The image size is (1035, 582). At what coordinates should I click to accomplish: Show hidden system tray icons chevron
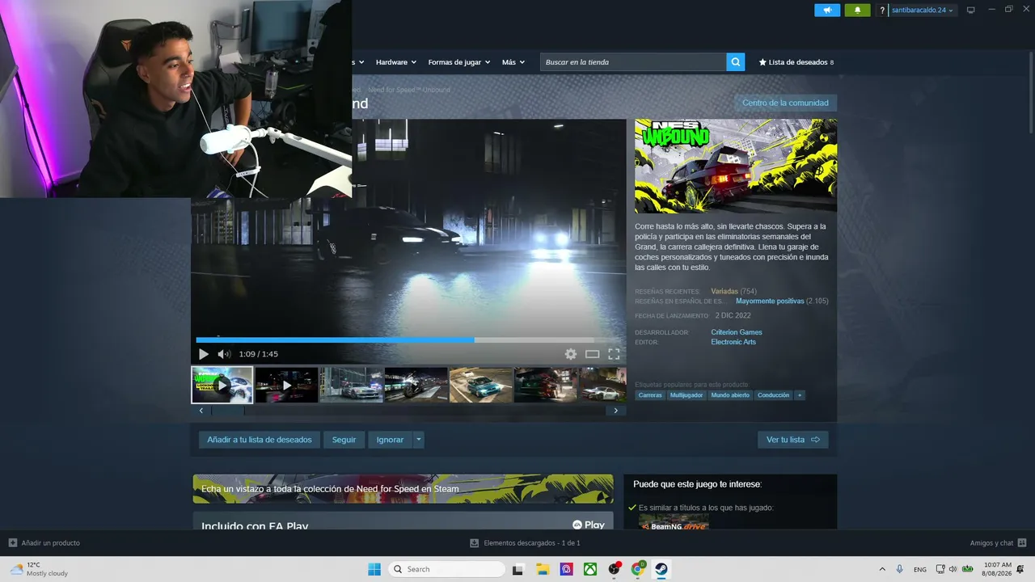[882, 569]
